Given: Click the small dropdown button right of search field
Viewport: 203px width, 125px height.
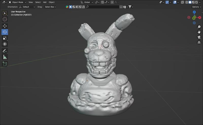Looking at the screenshot, I should pyautogui.click(x=121, y=7).
